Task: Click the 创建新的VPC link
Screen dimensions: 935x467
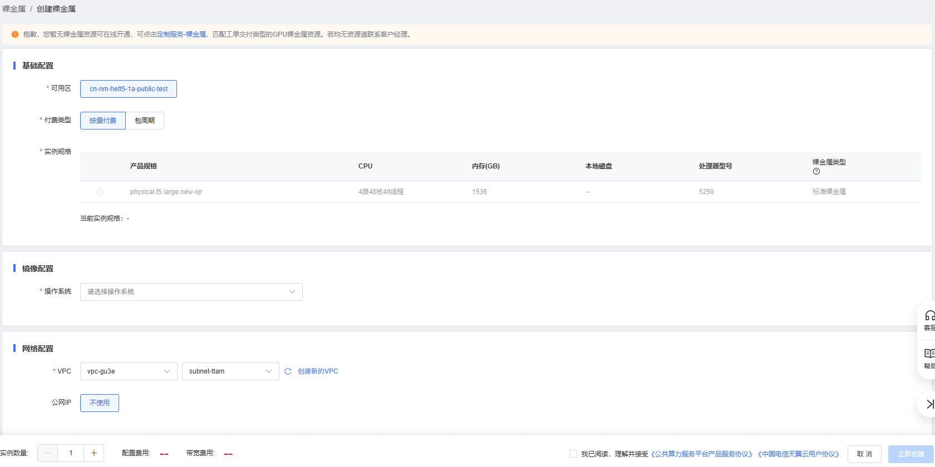Action: (318, 371)
